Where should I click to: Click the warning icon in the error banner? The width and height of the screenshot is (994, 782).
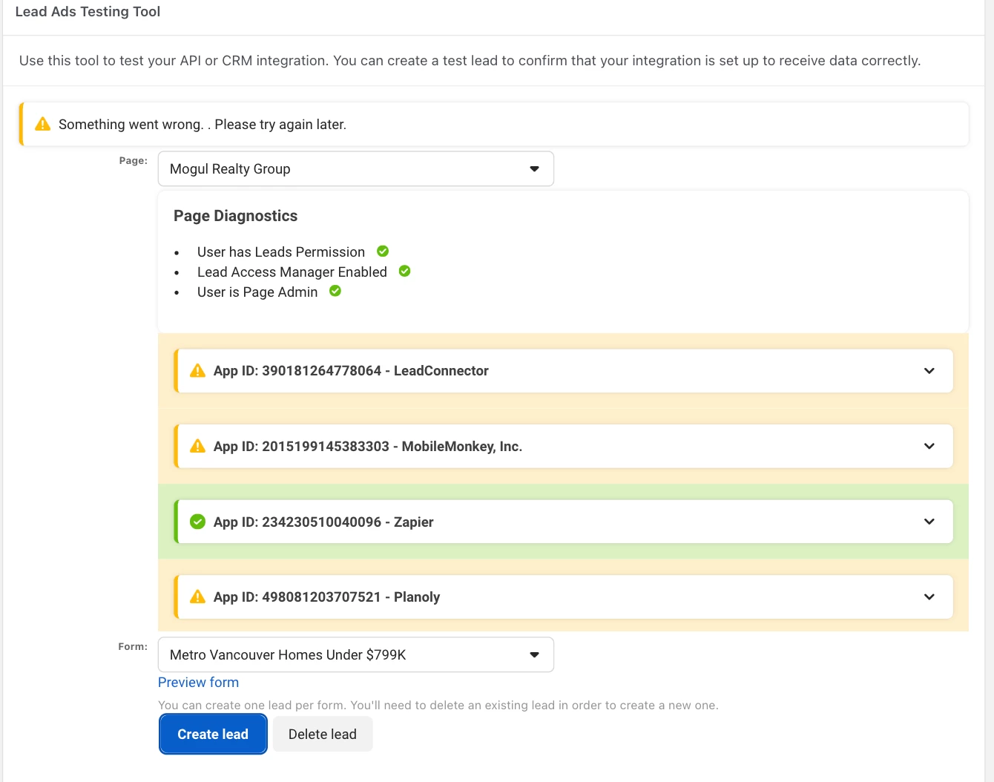[43, 124]
